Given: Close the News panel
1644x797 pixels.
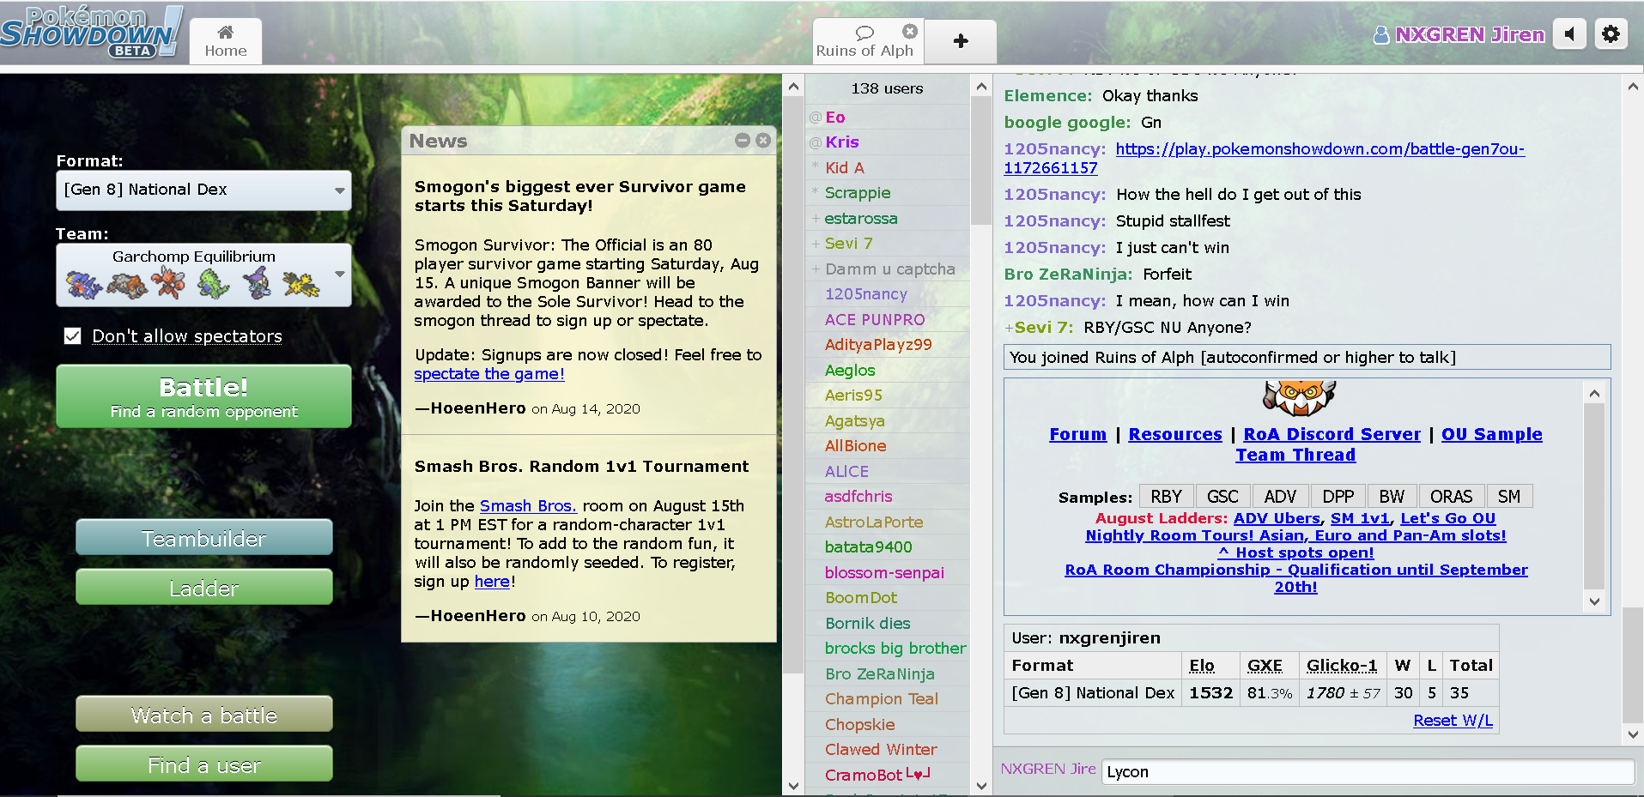Looking at the screenshot, I should click(763, 141).
